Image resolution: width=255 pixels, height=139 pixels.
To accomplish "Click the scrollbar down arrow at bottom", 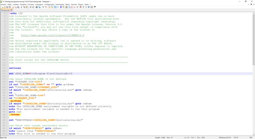I will [x=253, y=134].
